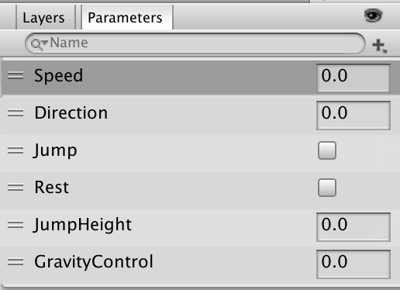This screenshot has height=290, width=400.
Task: Click the JumpHeight value field
Action: [353, 227]
